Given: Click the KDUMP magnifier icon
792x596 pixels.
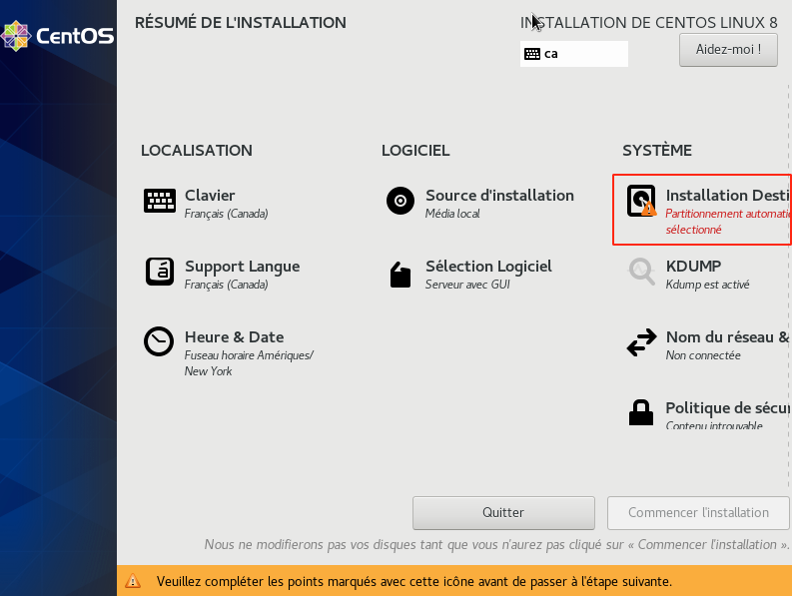Looking at the screenshot, I should point(641,272).
